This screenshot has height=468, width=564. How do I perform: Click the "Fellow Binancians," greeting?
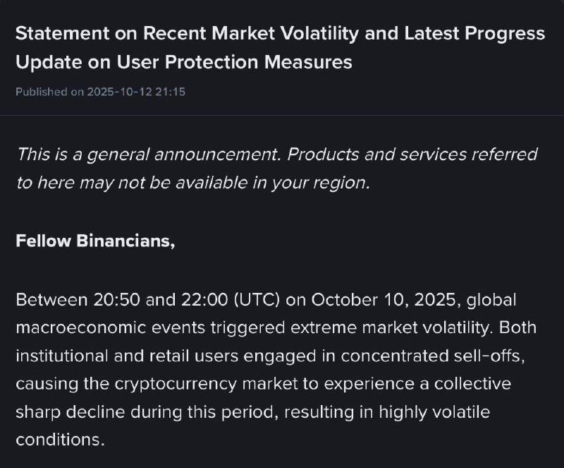(x=95, y=241)
